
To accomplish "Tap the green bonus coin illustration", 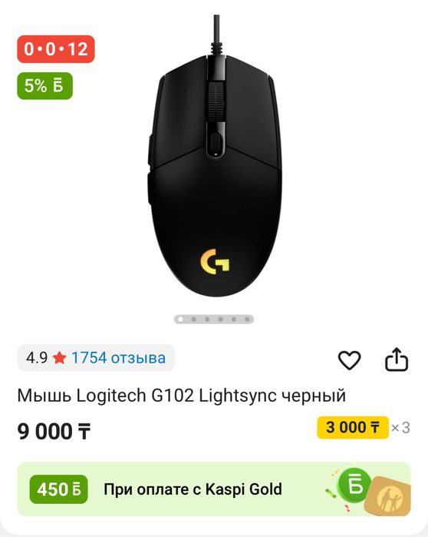I will pos(354,484).
